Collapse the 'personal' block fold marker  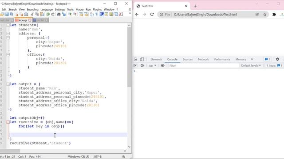click(x=8, y=38)
